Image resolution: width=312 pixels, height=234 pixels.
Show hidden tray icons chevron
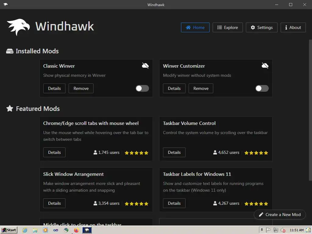tap(262, 230)
